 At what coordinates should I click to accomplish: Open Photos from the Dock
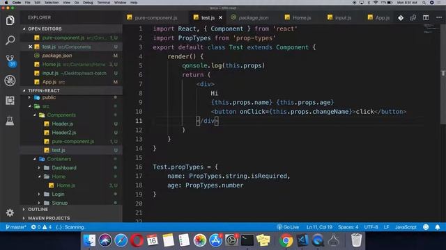tap(200, 240)
